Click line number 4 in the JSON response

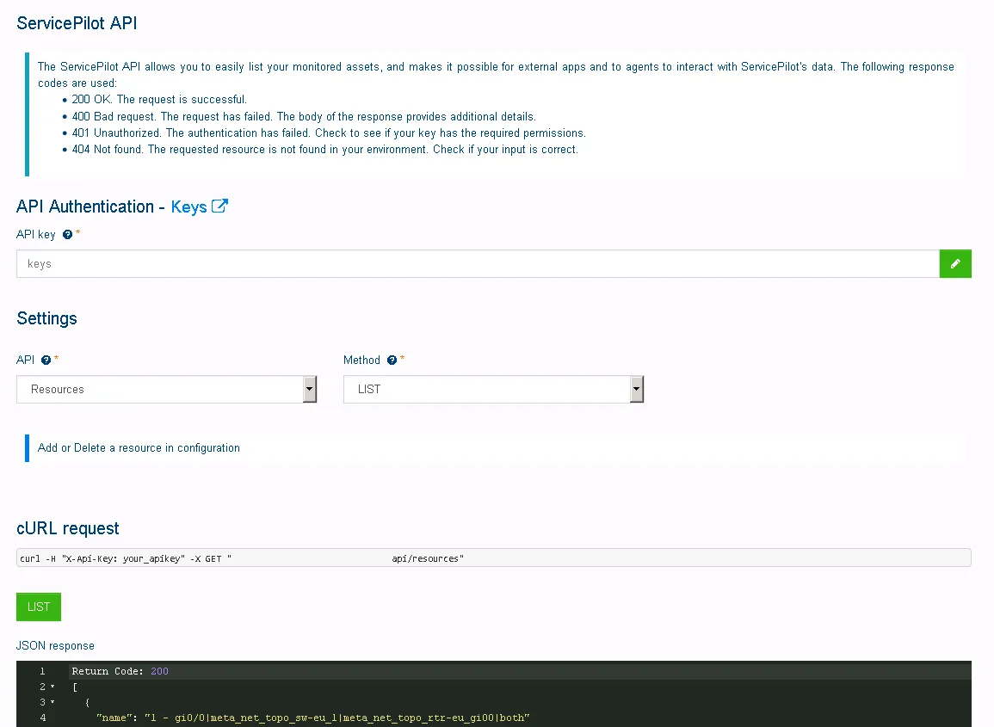42,717
